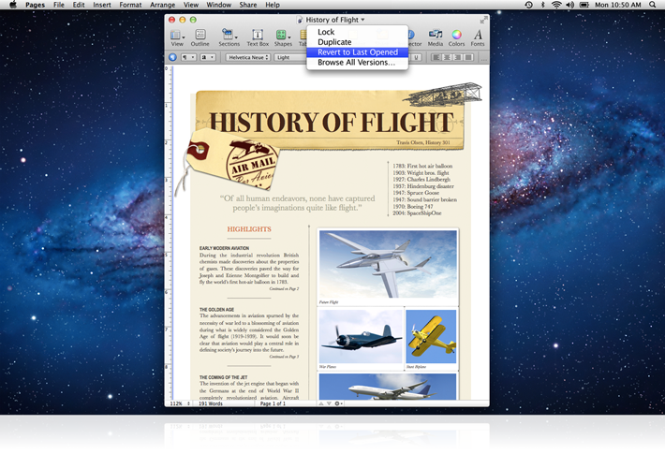The width and height of the screenshot is (665, 454).
Task: Open the Arrange menu
Action: pyautogui.click(x=162, y=5)
